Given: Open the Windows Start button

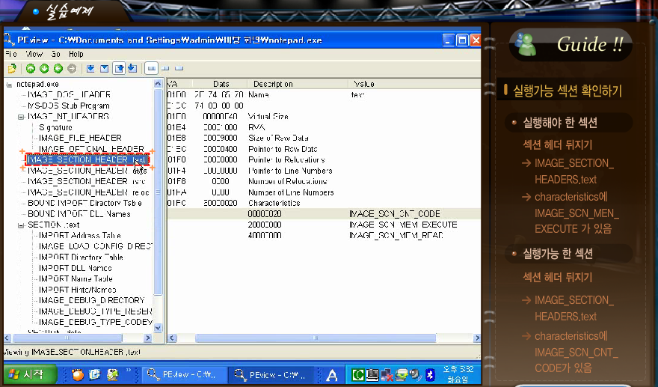Looking at the screenshot, I should (x=30, y=374).
